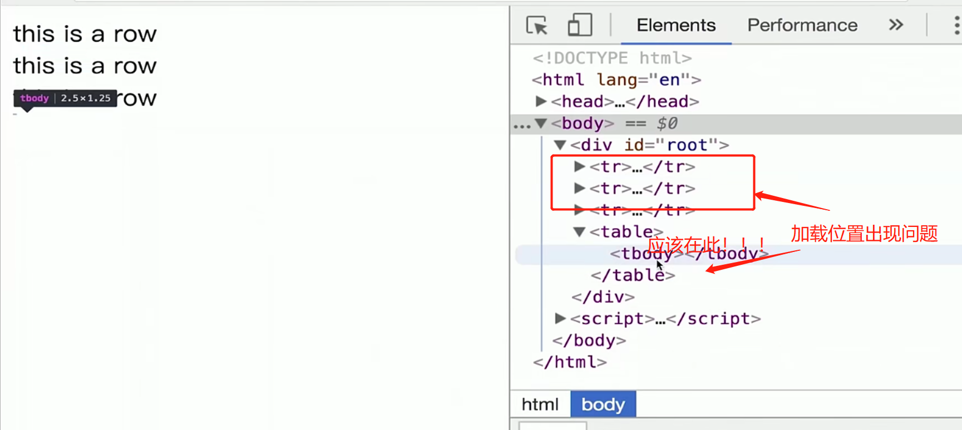Screen dimensions: 962x430
Task: Open DevTools three-dot options menu
Action: coord(956,26)
